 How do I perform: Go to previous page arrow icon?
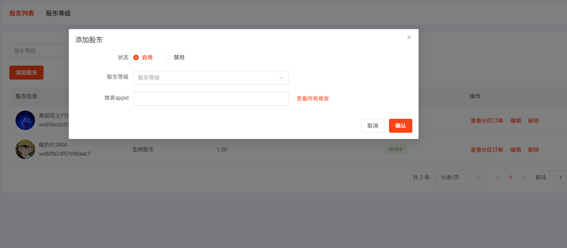pyautogui.click(x=498, y=177)
